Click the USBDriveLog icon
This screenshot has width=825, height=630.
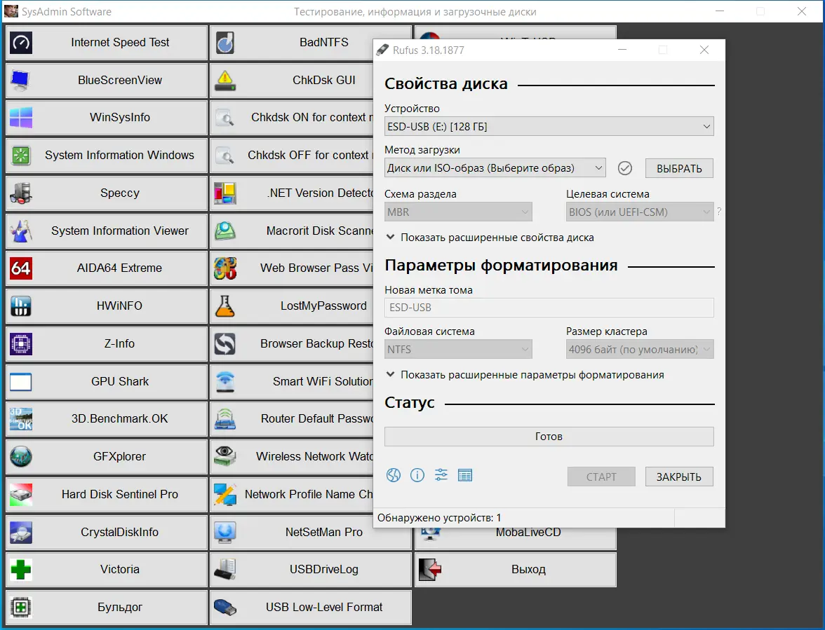(225, 570)
